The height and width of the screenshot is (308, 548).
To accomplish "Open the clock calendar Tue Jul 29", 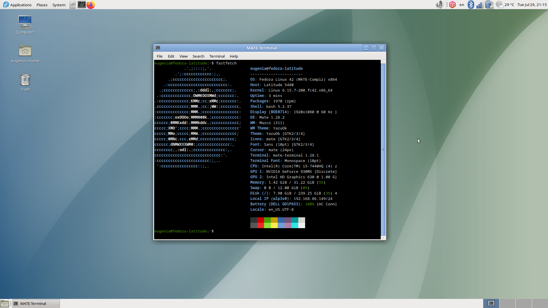I will coord(532,5).
